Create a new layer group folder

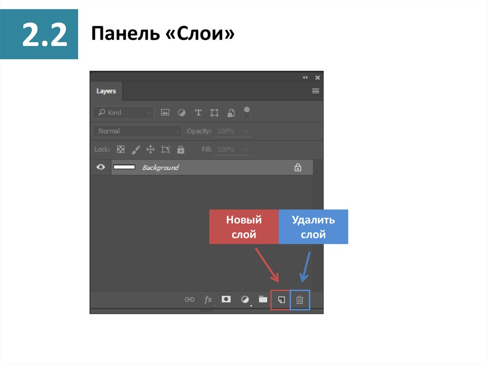(263, 299)
